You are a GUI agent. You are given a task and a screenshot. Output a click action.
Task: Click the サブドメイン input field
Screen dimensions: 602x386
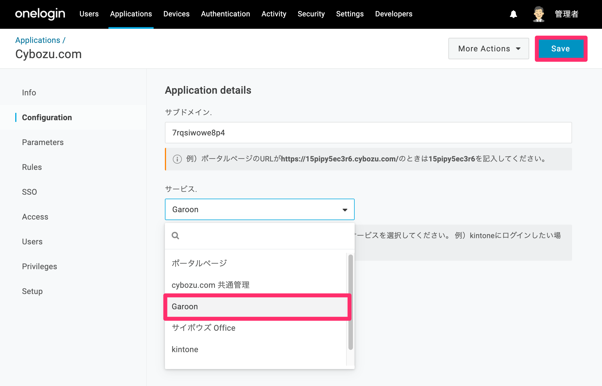(x=368, y=133)
